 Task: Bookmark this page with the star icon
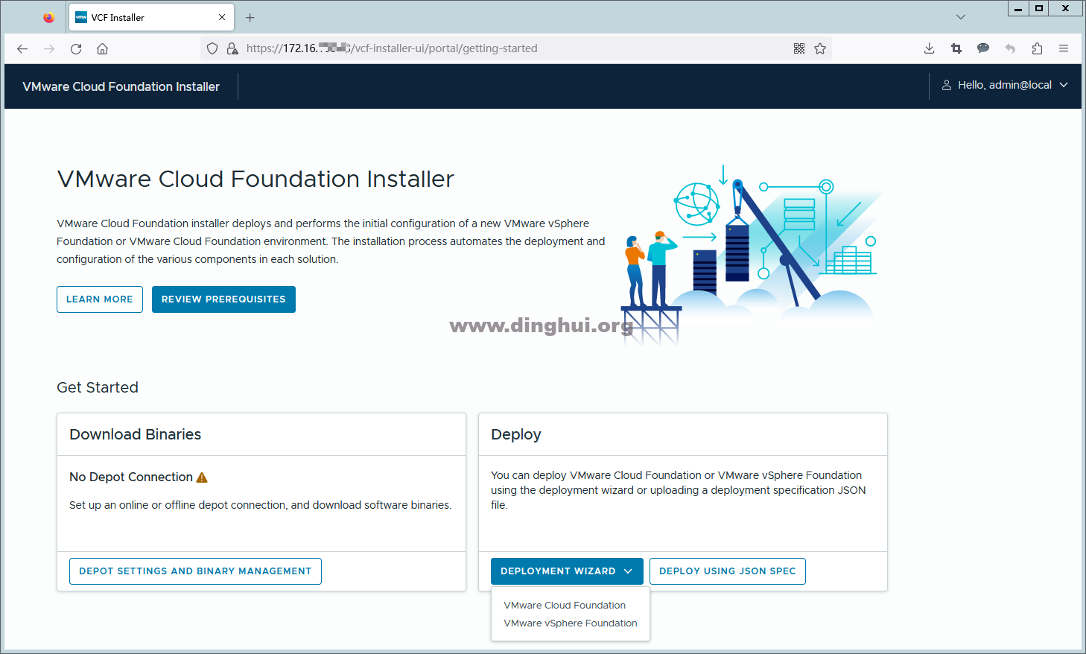click(820, 48)
